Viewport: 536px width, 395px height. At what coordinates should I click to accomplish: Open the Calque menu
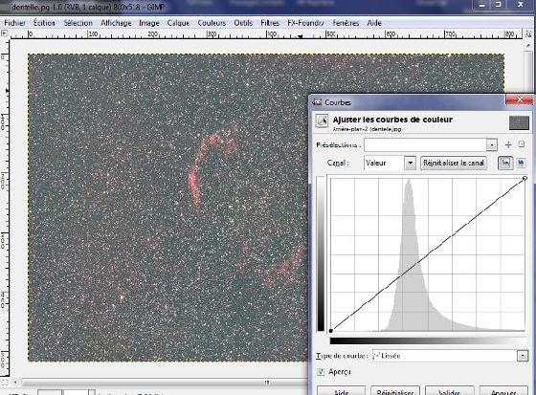(178, 23)
